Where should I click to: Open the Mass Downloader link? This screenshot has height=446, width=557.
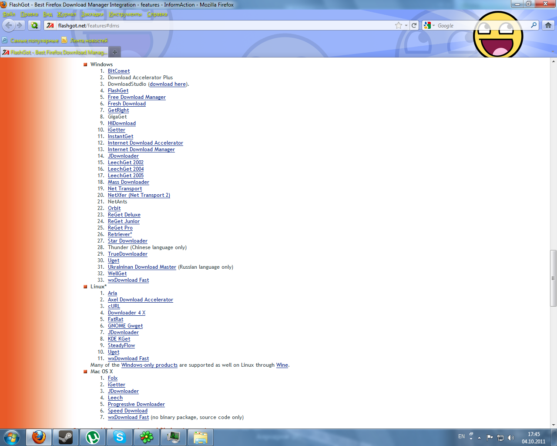(128, 182)
